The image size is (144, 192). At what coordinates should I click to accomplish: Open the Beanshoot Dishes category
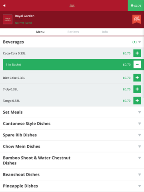pos(72,174)
